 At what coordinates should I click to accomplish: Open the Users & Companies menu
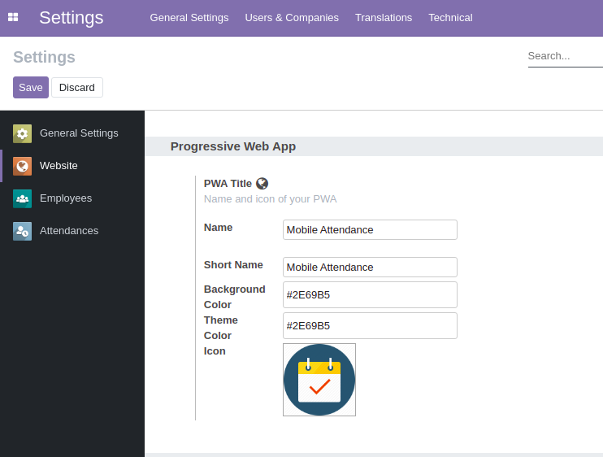point(292,18)
